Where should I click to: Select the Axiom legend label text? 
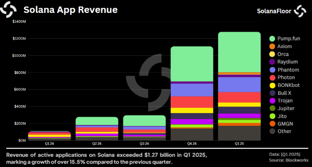pos(285,46)
